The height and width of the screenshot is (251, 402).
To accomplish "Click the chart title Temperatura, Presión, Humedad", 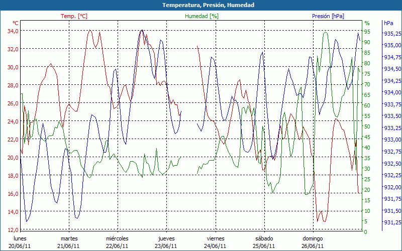I will (x=201, y=5).
